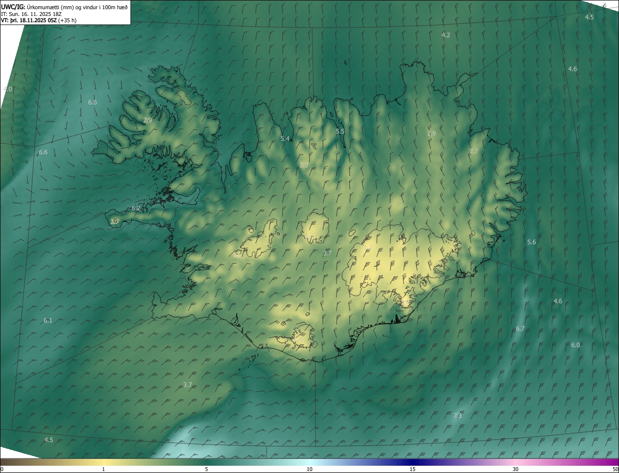The height and width of the screenshot is (473, 619).
Task: Click the 6.7 value label
Action: 520,329
